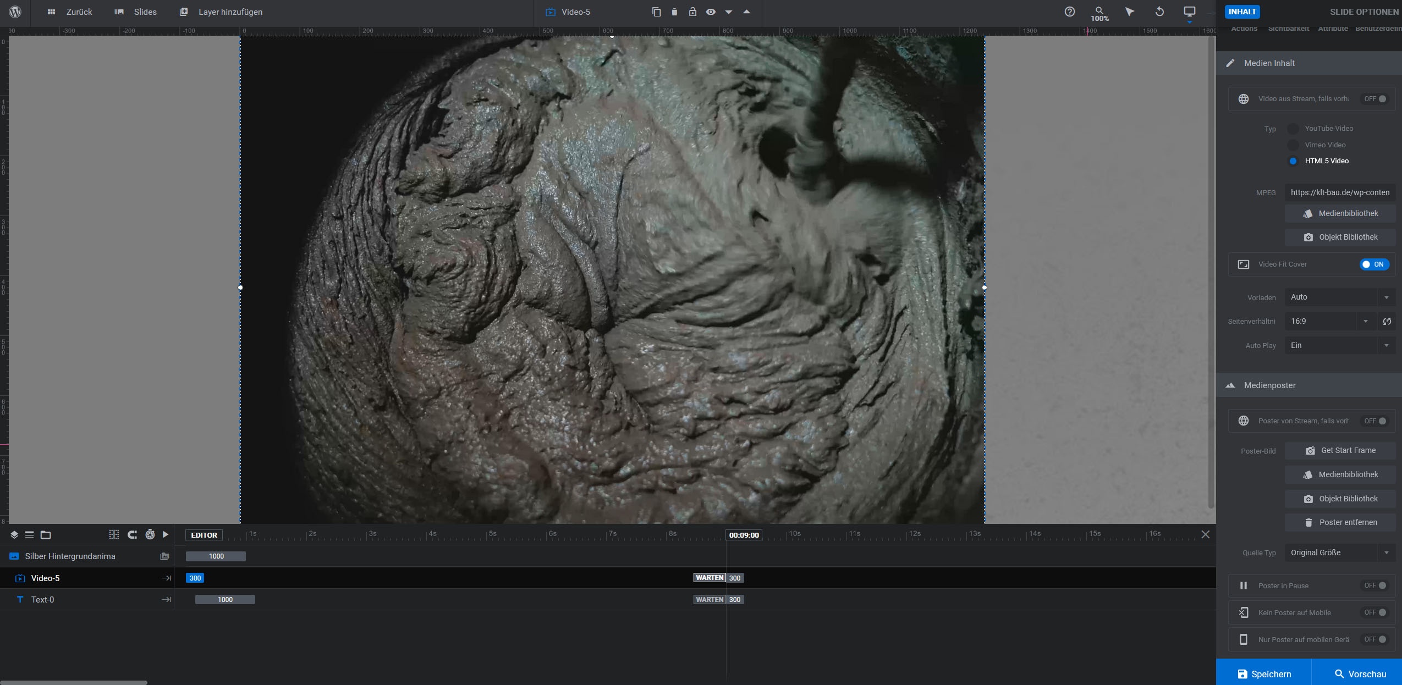Save with the Speichern button

point(1263,673)
